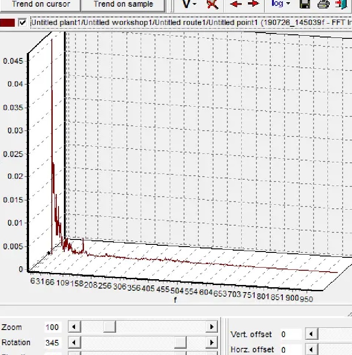Viewport: 352px width, 355px height.
Task: Click the Vert. offset slider left arrow
Action: 311,334
